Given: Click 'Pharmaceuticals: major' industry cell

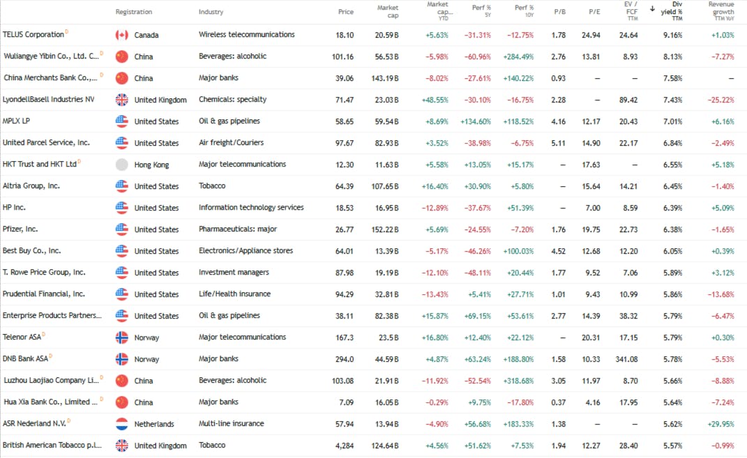Looking at the screenshot, I should 238,229.
